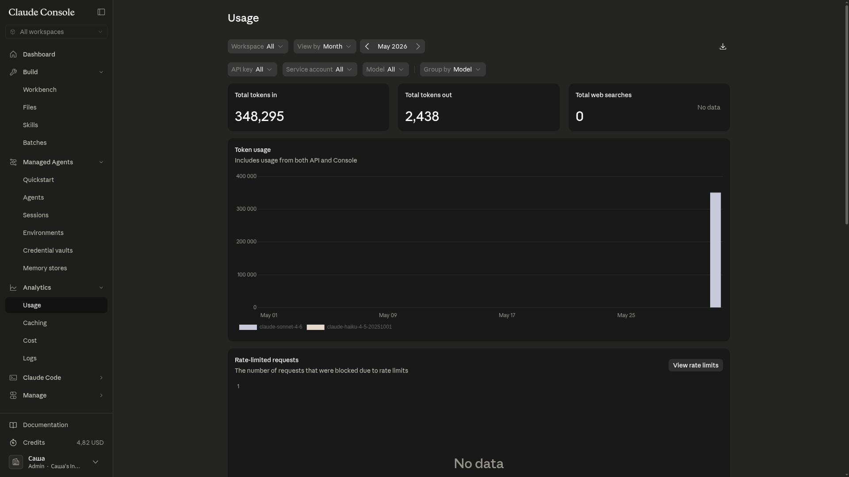
Task: Click the Total tokens in value 348,295
Action: click(259, 116)
